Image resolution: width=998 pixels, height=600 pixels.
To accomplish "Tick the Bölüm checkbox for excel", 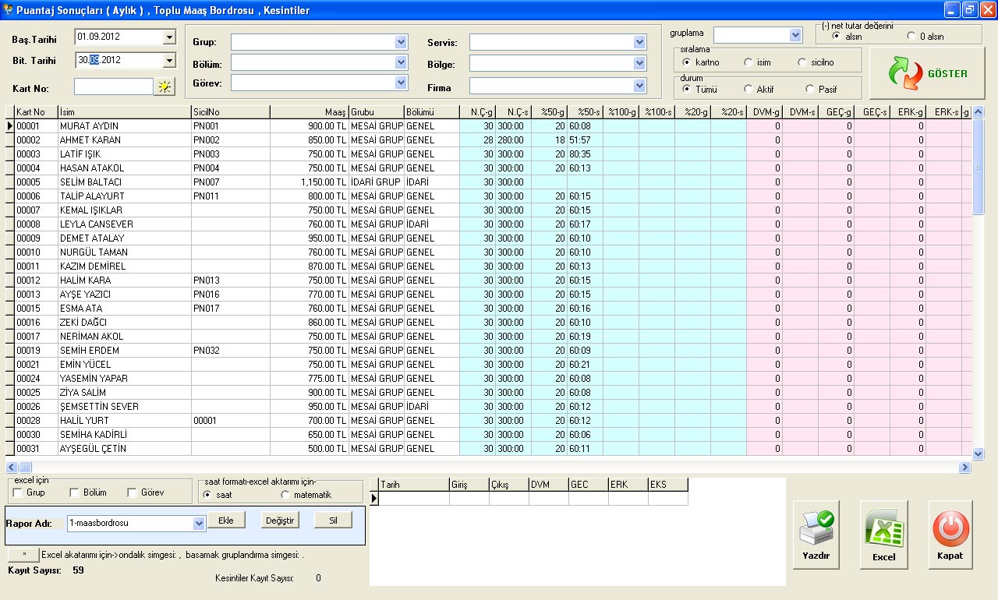I will [x=75, y=492].
